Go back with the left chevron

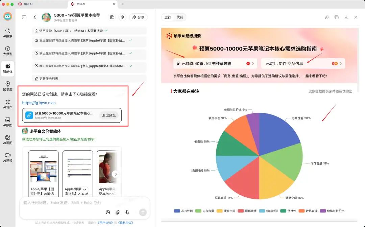[35, 18]
